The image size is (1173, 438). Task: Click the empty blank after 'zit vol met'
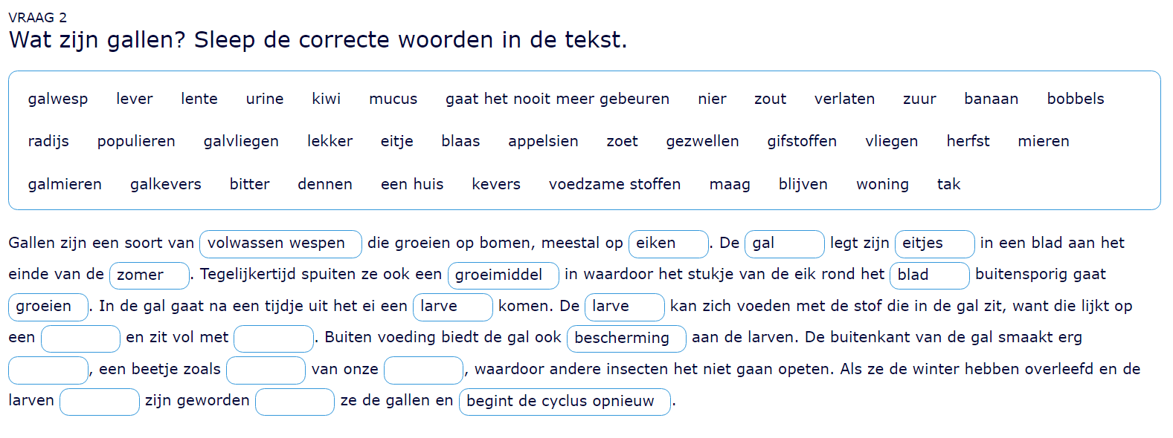[x=273, y=339]
